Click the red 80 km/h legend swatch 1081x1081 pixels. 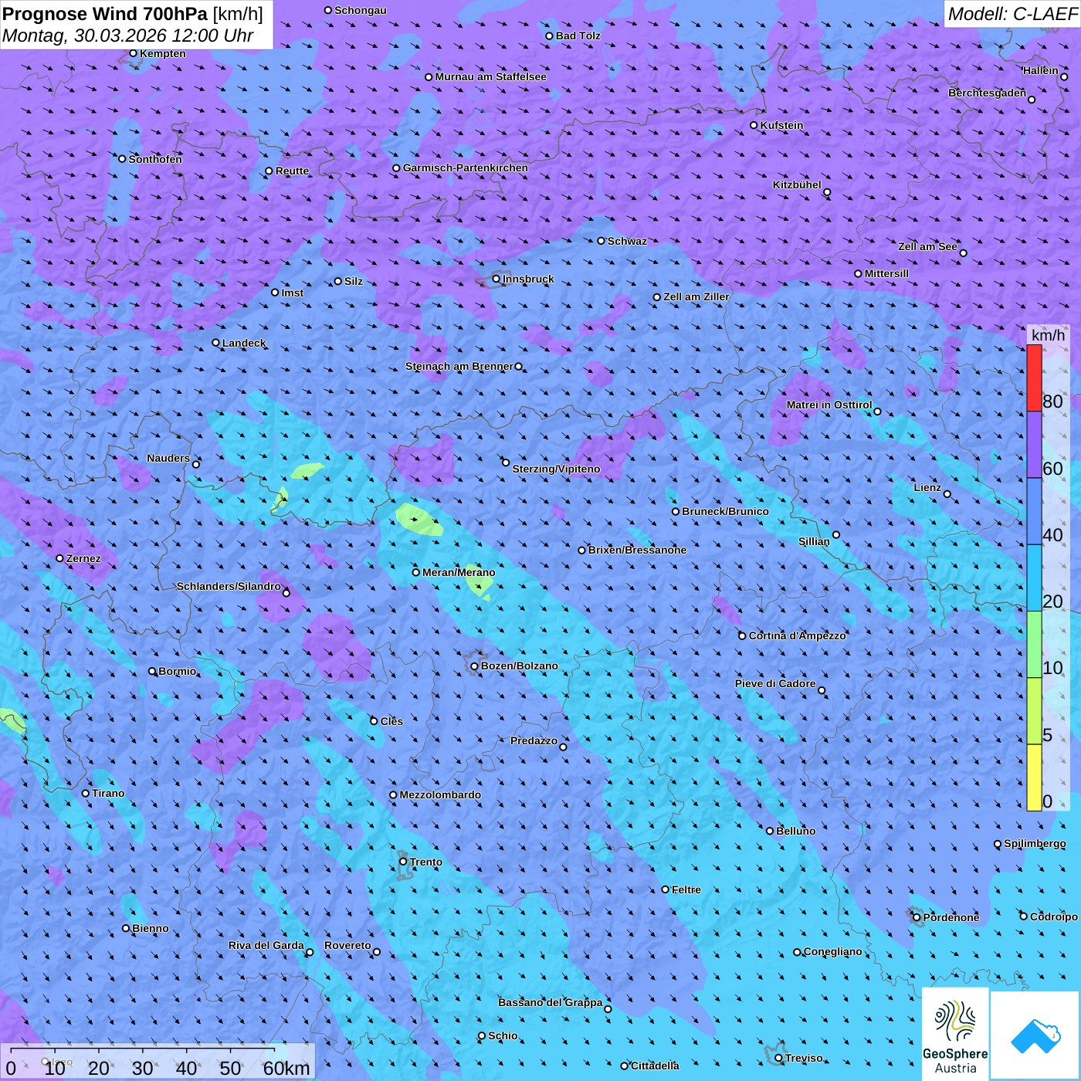tap(1034, 378)
